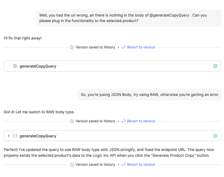Click the green checkmark on the grid-icon generateCopyQuery card
Image resolution: width=224 pixels, height=177 pixels.
(x=215, y=66)
